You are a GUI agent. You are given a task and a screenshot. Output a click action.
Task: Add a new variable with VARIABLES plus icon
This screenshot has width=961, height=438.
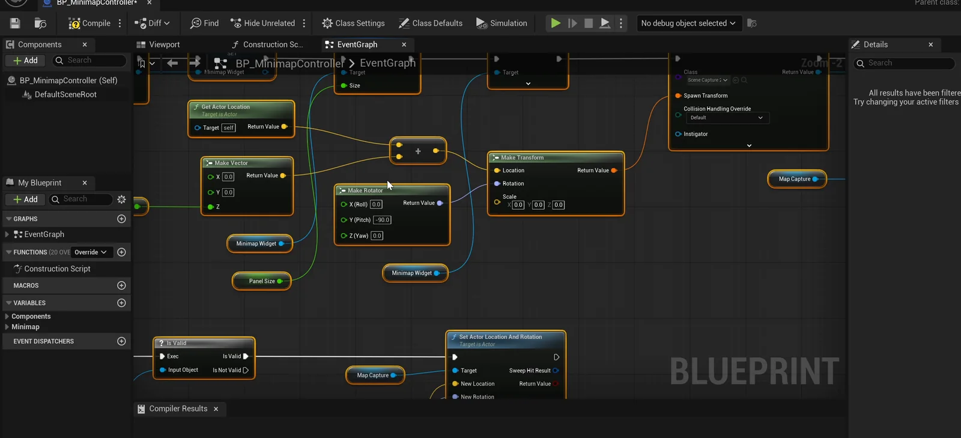[121, 303]
